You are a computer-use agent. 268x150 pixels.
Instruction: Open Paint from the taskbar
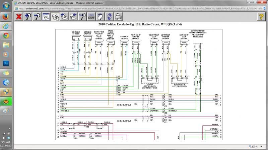(6, 111)
